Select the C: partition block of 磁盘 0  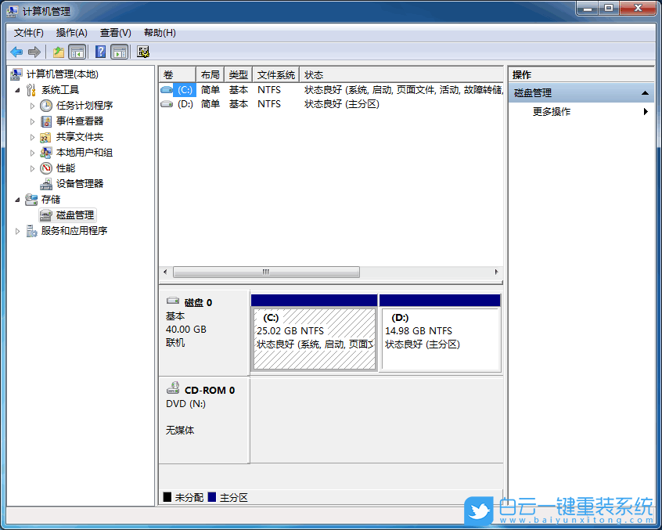[313, 333]
